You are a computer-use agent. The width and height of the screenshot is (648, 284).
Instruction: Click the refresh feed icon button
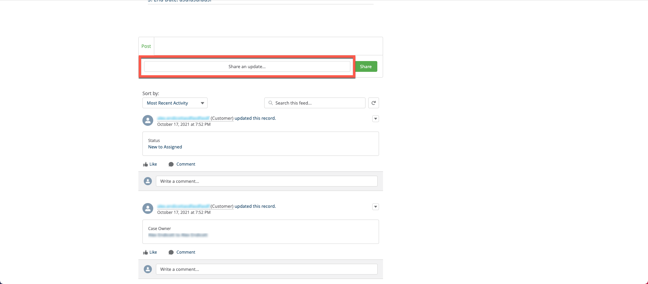[x=373, y=103]
